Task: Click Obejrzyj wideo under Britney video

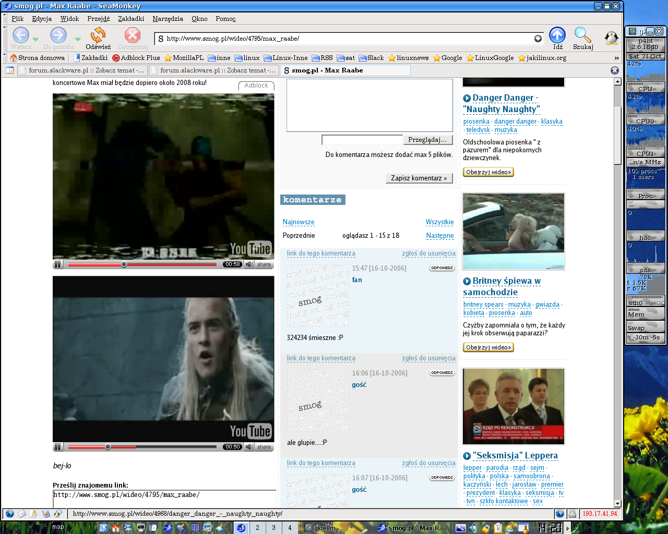Action: tap(488, 347)
